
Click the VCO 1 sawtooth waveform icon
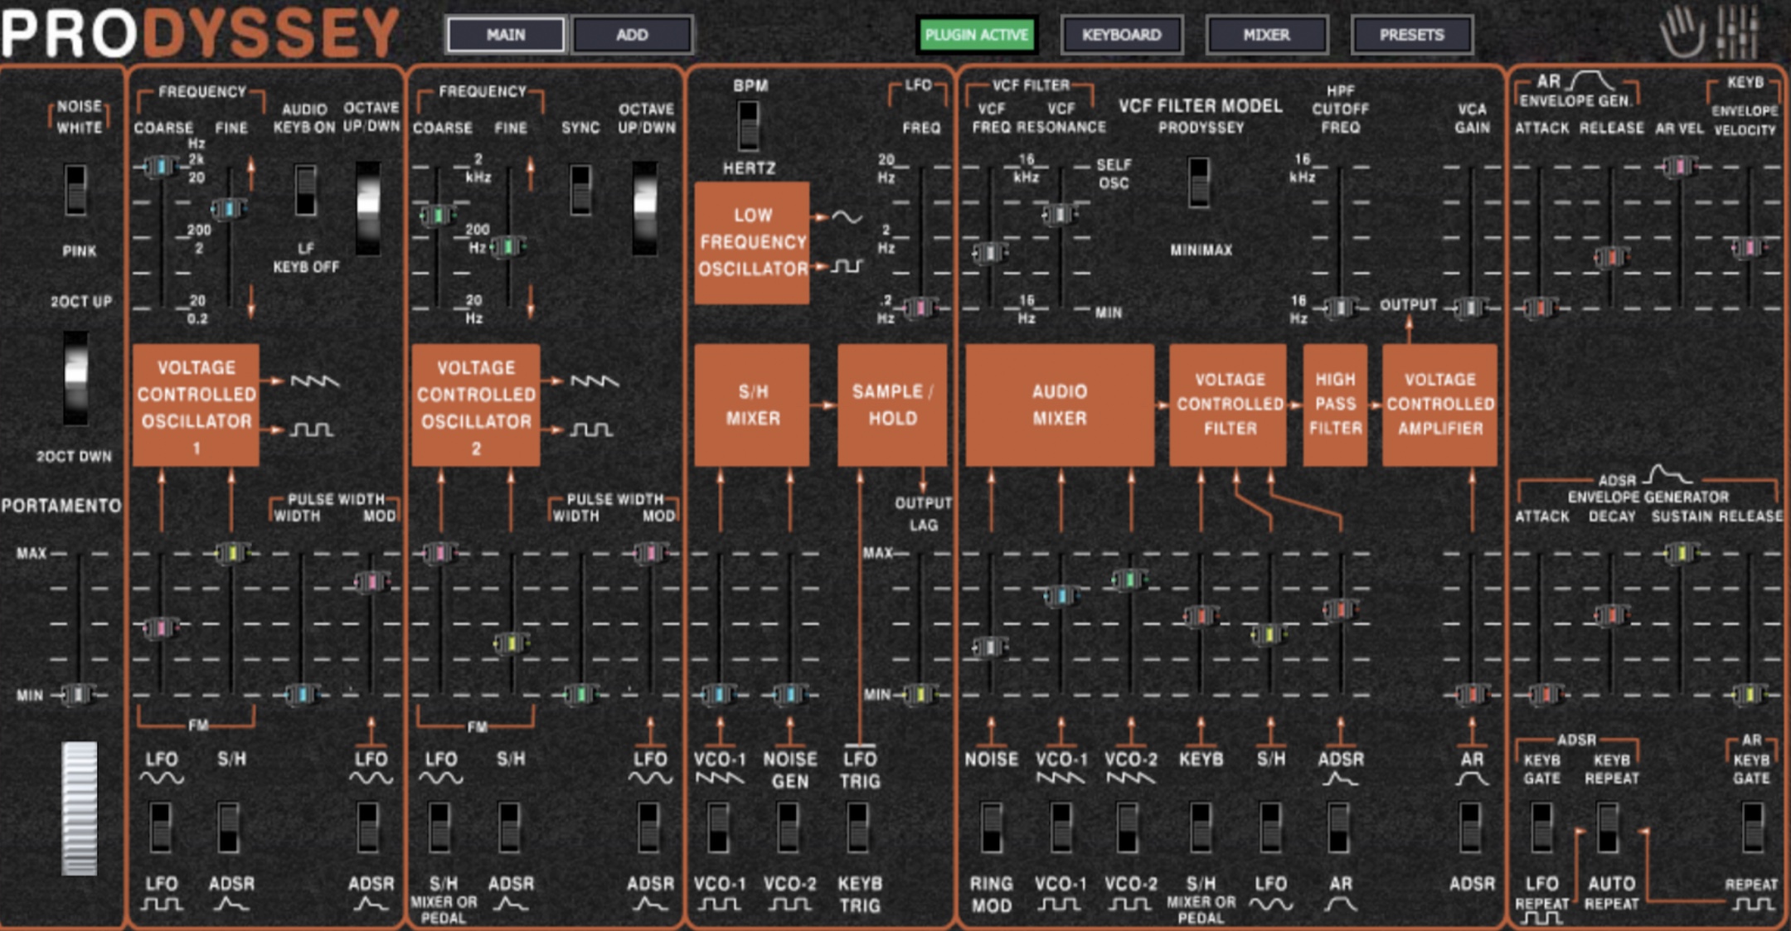tap(314, 381)
